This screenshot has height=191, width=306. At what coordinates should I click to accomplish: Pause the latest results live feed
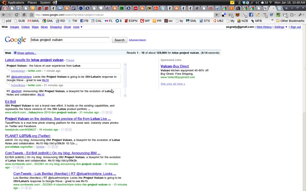pos(70,60)
